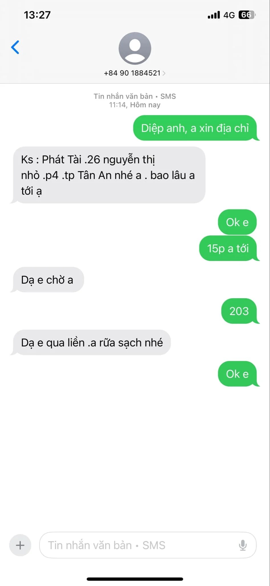Expand contact details chevron beside phone number
This screenshot has height=586, width=270.
click(x=164, y=73)
